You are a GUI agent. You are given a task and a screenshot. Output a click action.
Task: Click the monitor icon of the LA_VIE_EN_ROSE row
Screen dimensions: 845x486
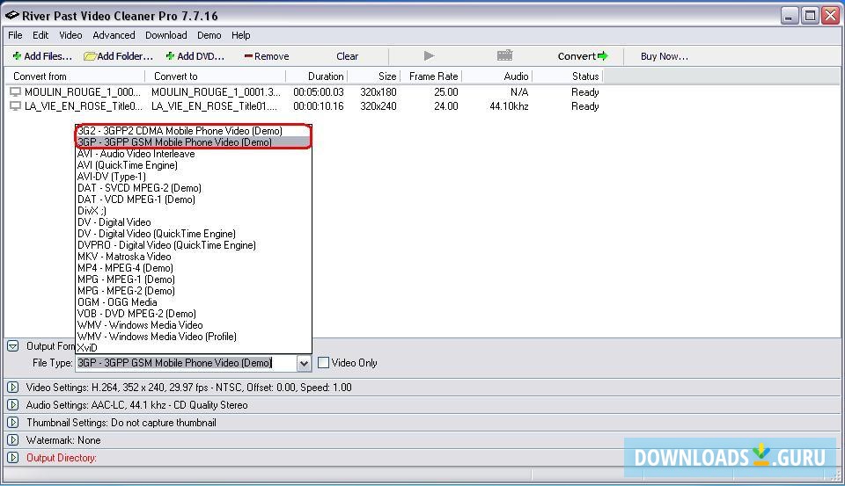pyautogui.click(x=15, y=106)
